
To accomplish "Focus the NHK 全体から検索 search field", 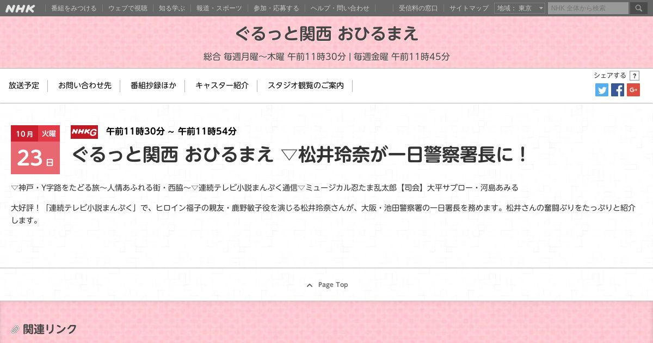I will click(x=588, y=8).
